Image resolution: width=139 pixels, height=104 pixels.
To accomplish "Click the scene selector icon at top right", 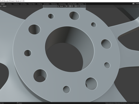I will click(134, 4).
